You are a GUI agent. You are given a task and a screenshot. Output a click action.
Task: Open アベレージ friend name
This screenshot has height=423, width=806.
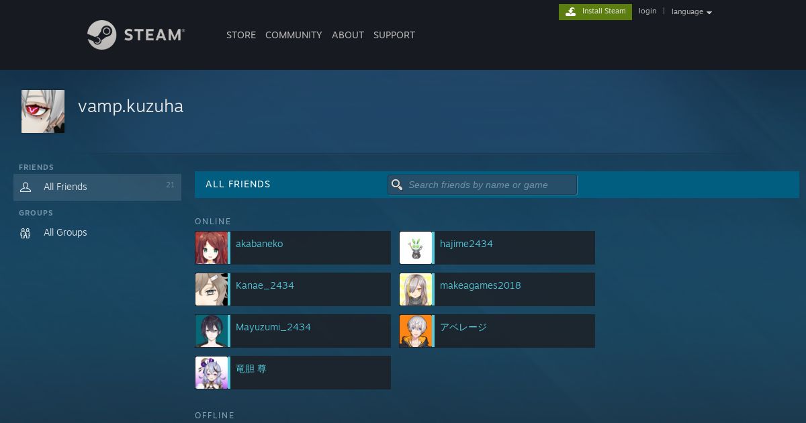(x=463, y=327)
